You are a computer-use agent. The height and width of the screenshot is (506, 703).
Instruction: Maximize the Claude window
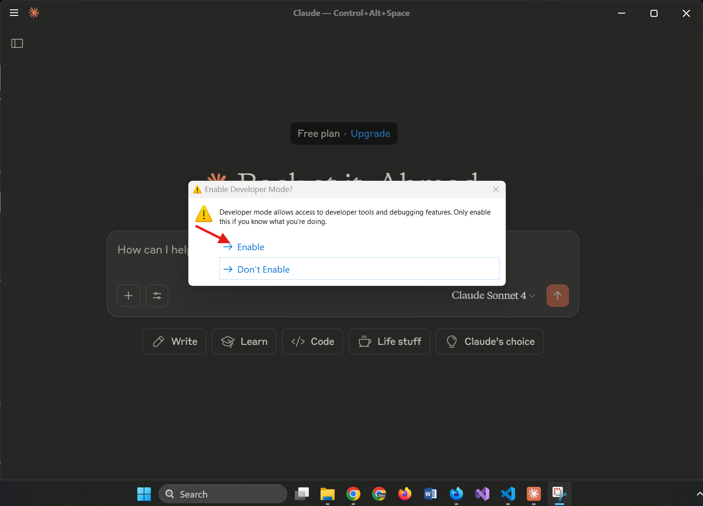point(654,13)
